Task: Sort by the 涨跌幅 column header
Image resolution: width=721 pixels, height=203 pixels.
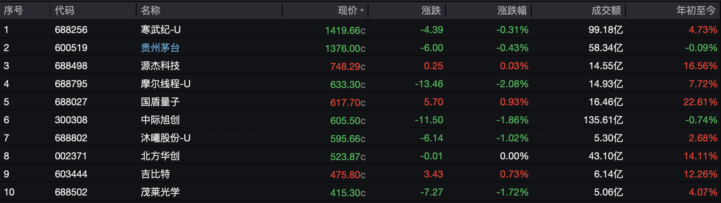Action: (512, 11)
